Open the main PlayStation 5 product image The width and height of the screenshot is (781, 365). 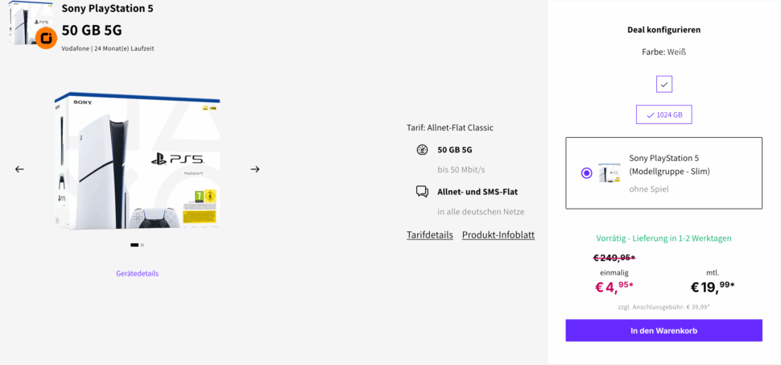tap(137, 161)
